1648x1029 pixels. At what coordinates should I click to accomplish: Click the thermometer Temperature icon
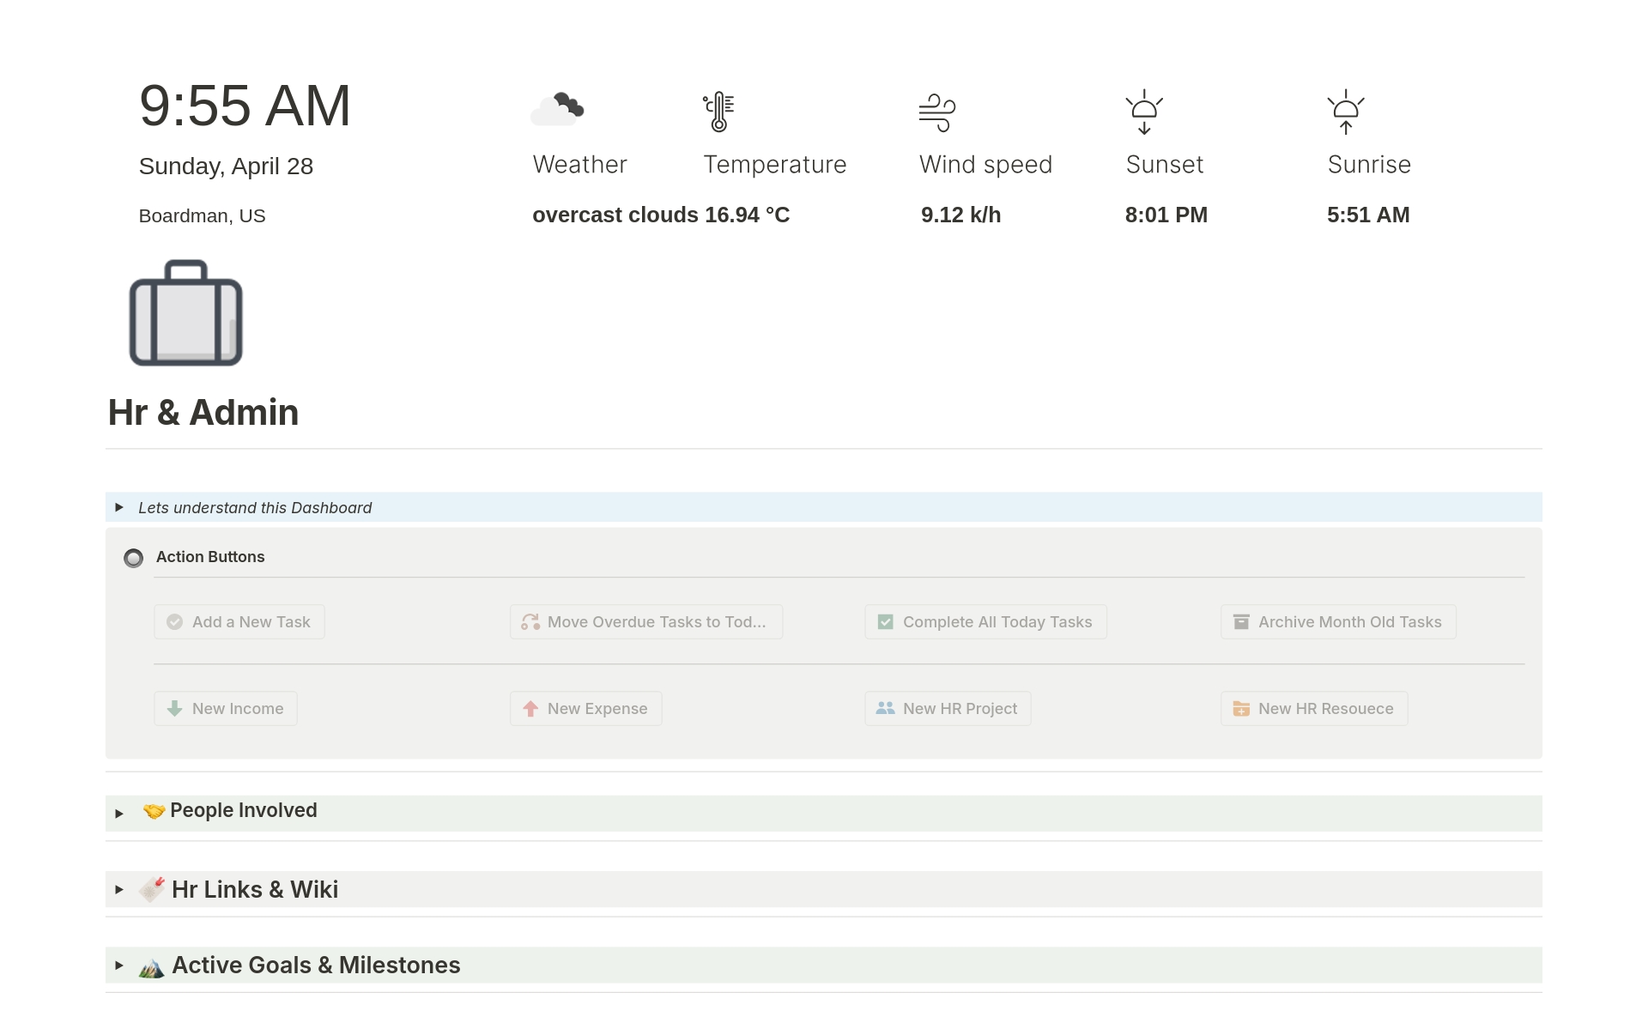click(718, 112)
